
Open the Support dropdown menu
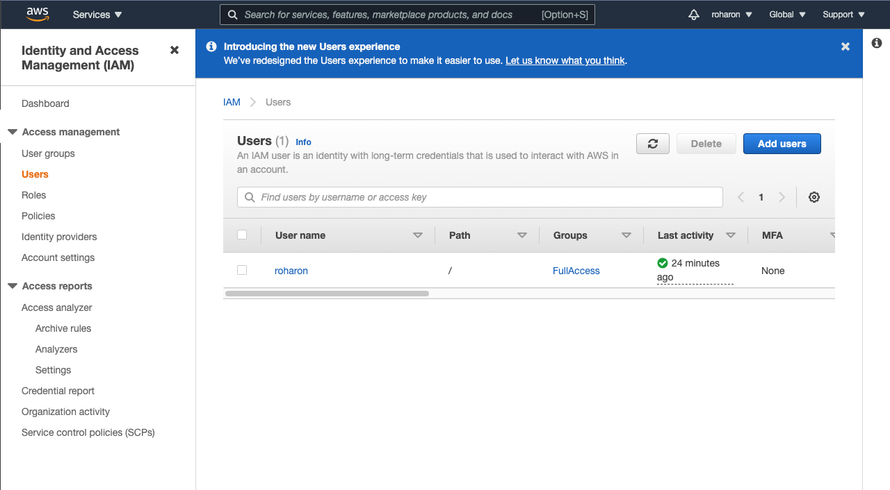[844, 15]
